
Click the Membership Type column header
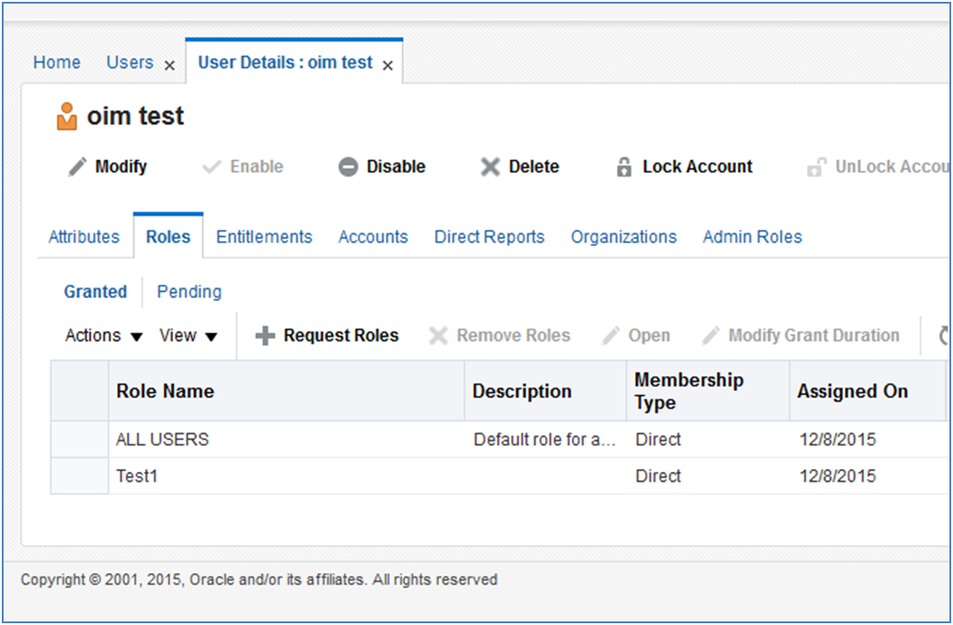pos(708,391)
